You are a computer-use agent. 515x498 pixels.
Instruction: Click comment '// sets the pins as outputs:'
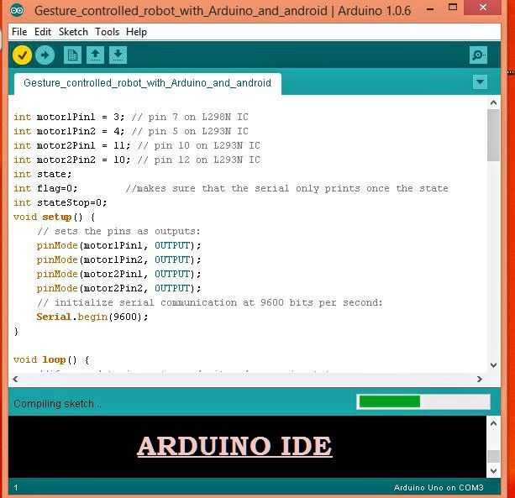pyautogui.click(x=118, y=231)
